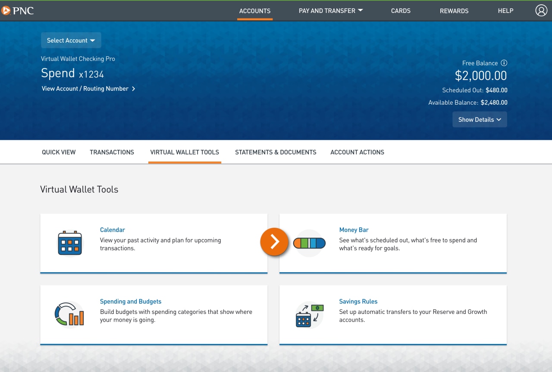Open Rewards from the navigation bar

pos(454,11)
